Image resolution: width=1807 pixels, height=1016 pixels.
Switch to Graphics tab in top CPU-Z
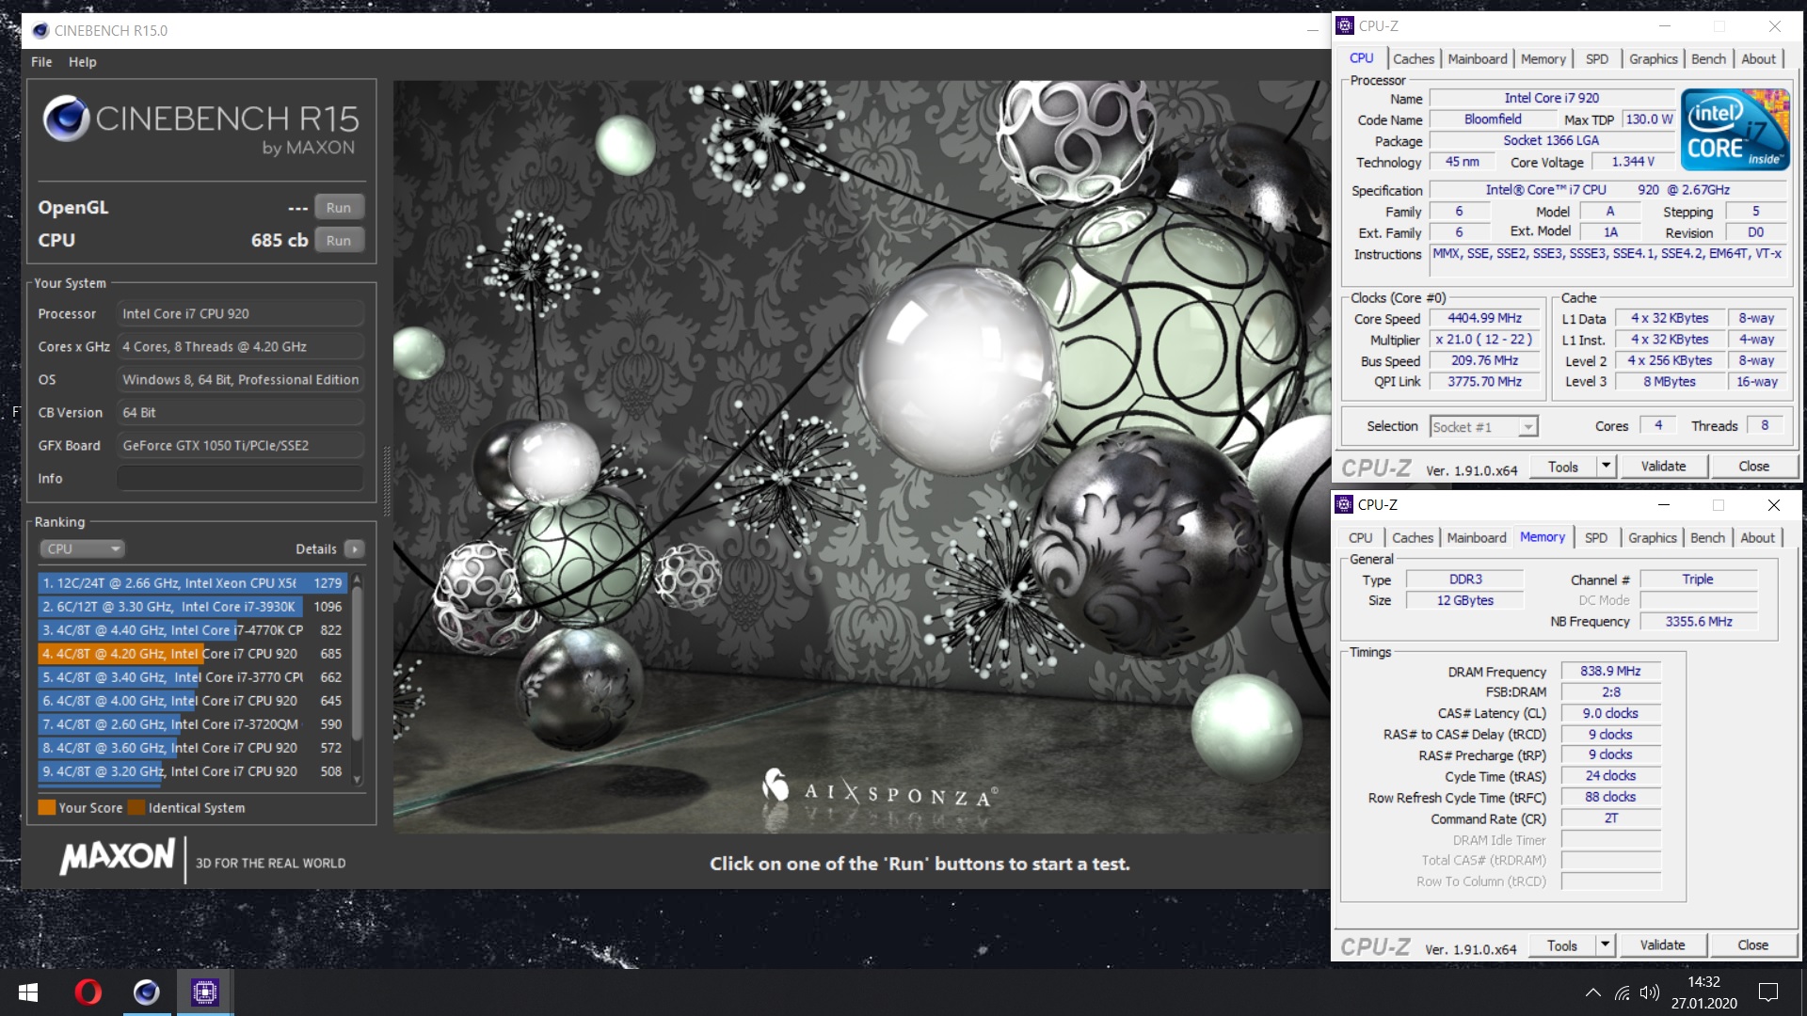tap(1654, 58)
